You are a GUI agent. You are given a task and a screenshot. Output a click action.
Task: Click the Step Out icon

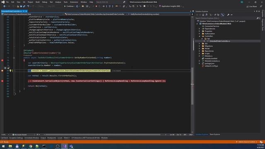coord(113,6)
